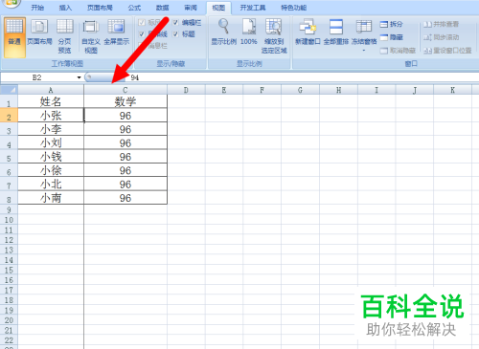Click the cell containing 姓名
The height and width of the screenshot is (349, 479).
coord(51,101)
